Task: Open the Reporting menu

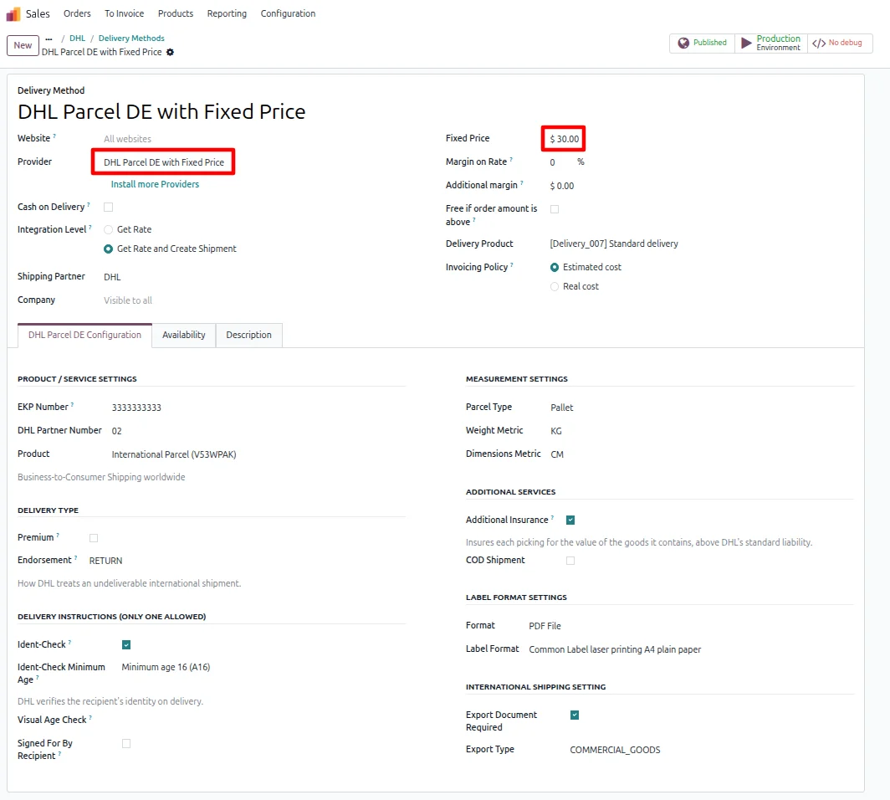Action: tap(227, 13)
